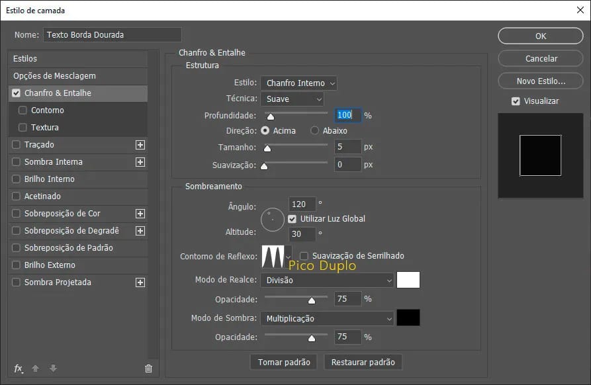The image size is (591, 385).
Task: Enable Suavização de Serrilhado checkbox
Action: point(304,256)
